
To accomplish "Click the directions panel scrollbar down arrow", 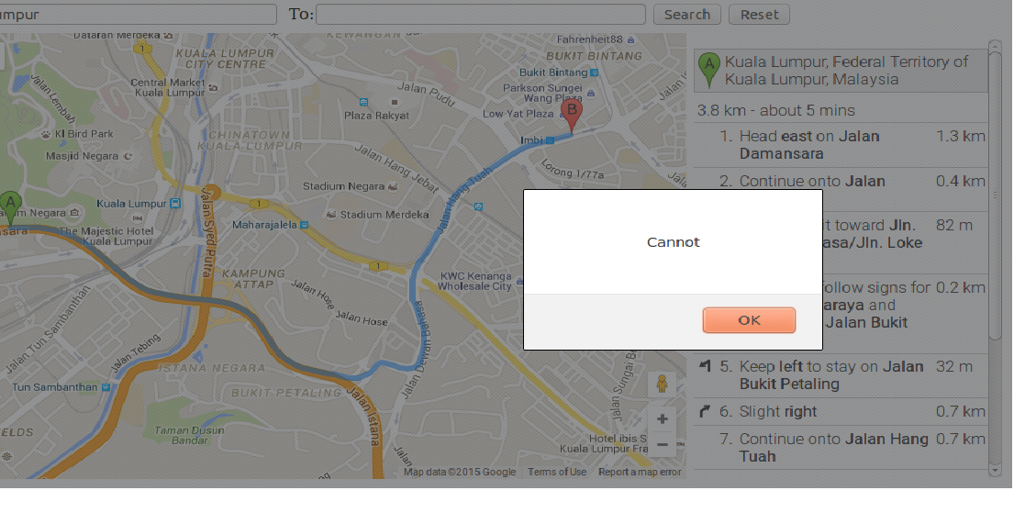I will [995, 469].
